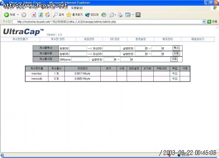Click the UltraCap logo
Viewport: 219px width, 158px height.
23,32
